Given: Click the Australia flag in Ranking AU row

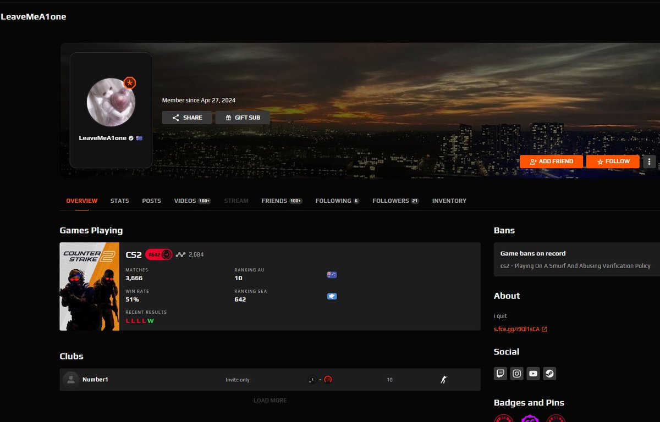Looking at the screenshot, I should pos(332,275).
